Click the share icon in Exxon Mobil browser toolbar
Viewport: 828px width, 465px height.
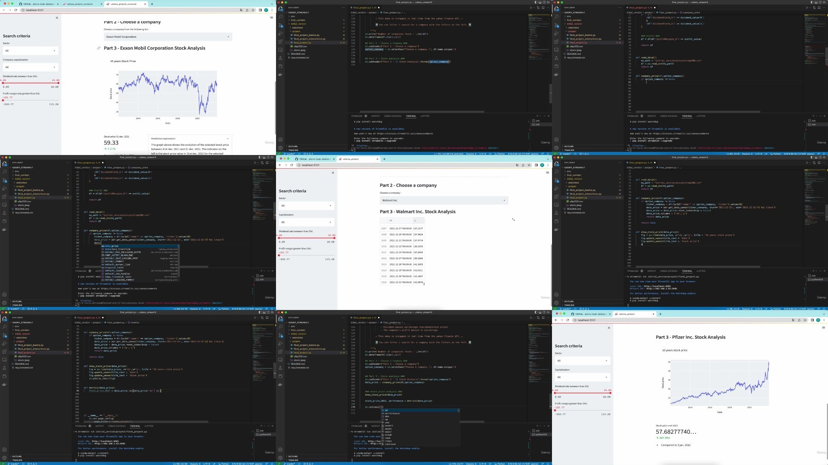pos(247,10)
